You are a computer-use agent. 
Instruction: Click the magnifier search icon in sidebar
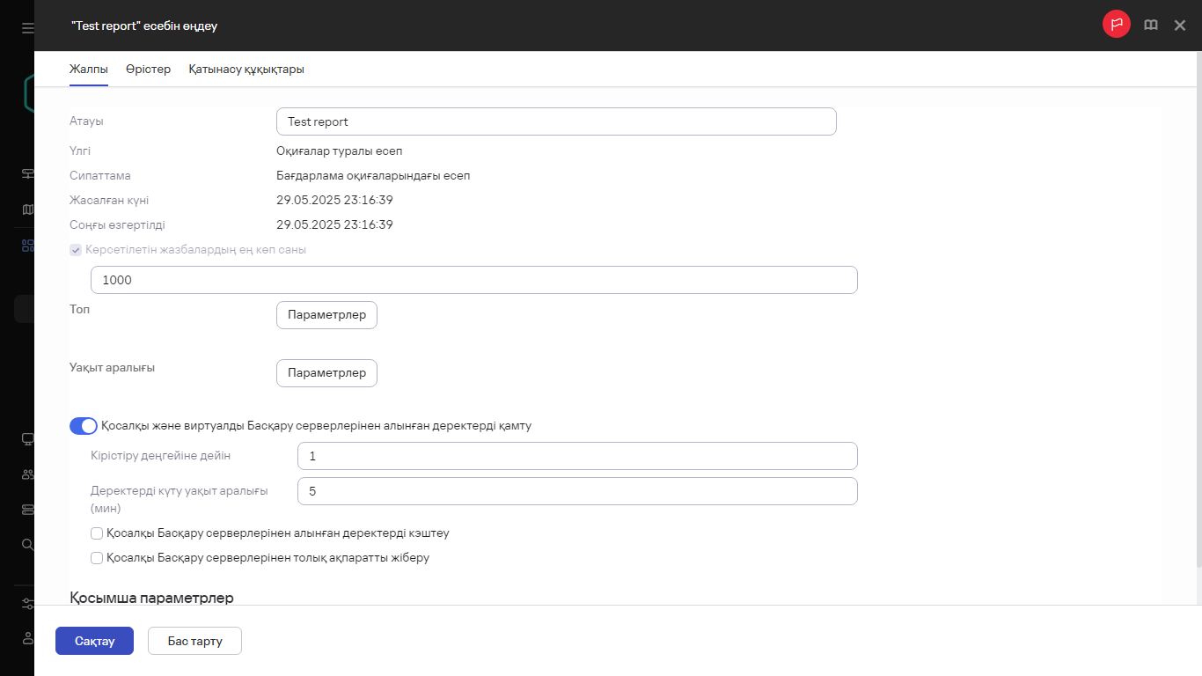tap(27, 544)
